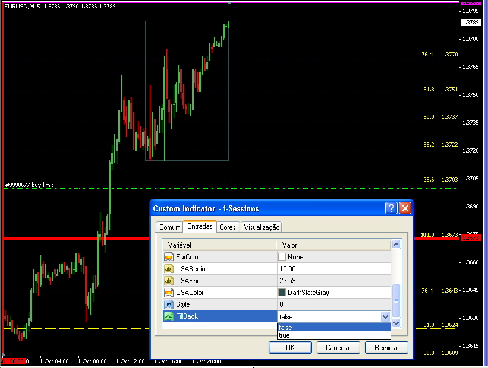This screenshot has height=368, width=488.
Task: Open the Cores tab
Action: pyautogui.click(x=228, y=227)
